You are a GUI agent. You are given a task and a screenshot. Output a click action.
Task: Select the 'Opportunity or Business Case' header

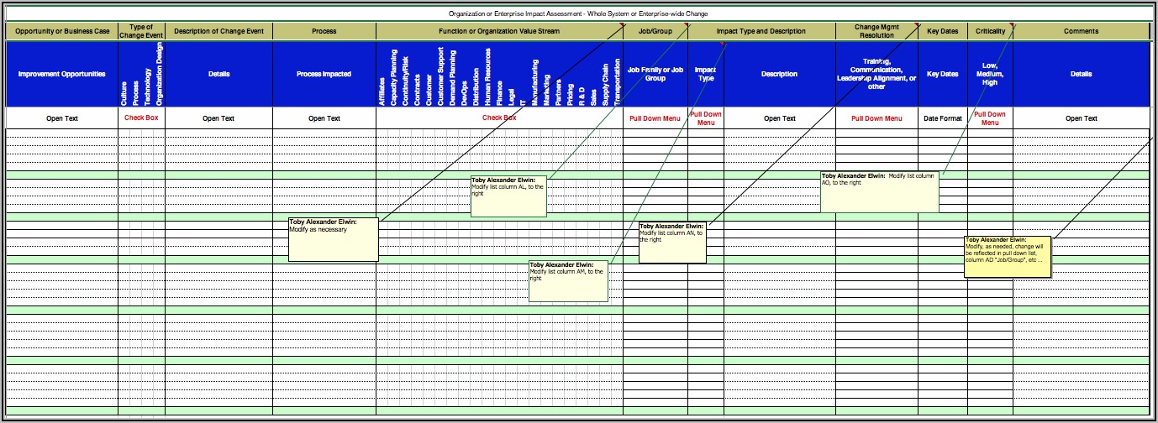click(x=61, y=31)
